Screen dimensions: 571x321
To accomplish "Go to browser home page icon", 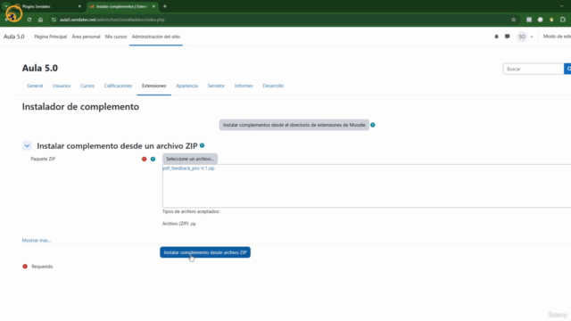I will click(40, 20).
